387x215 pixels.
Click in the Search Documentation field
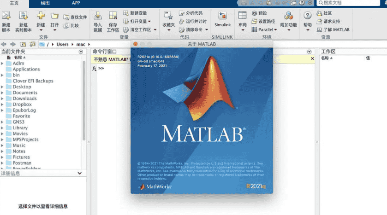[348, 3]
